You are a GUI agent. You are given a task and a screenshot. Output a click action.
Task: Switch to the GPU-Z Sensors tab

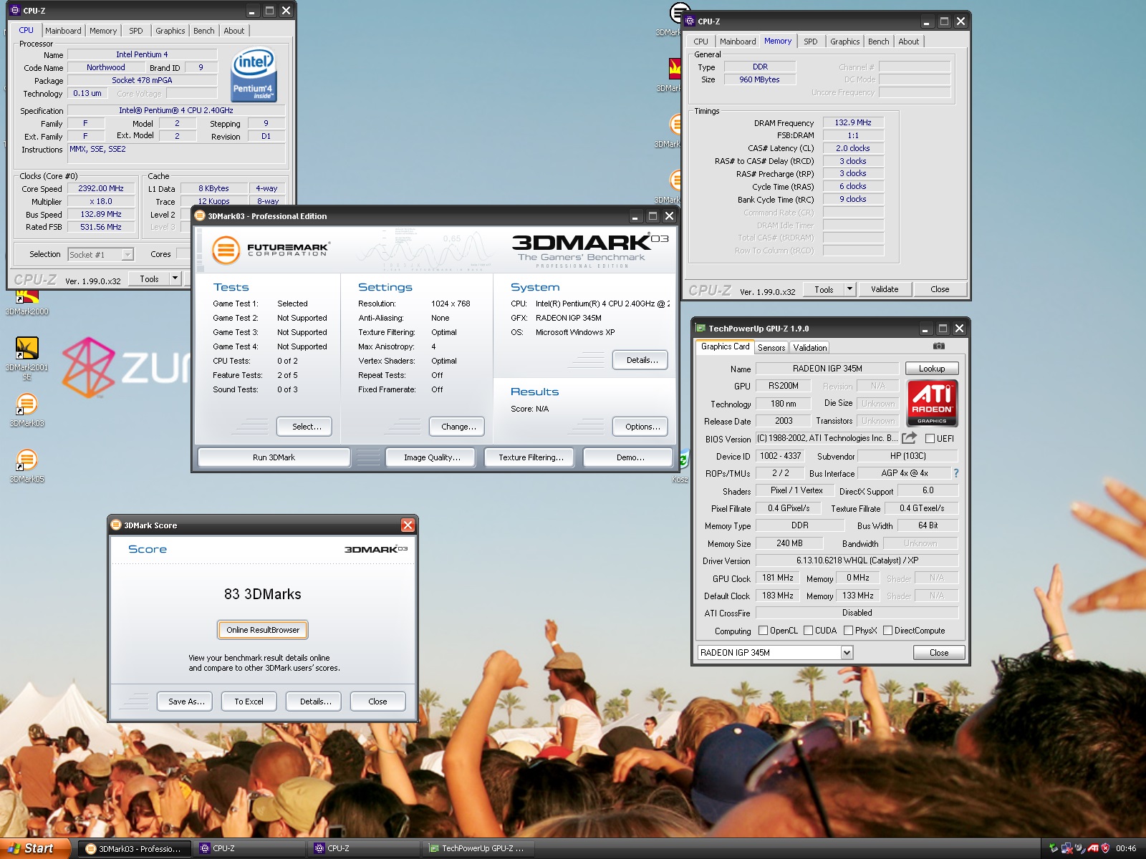point(771,348)
